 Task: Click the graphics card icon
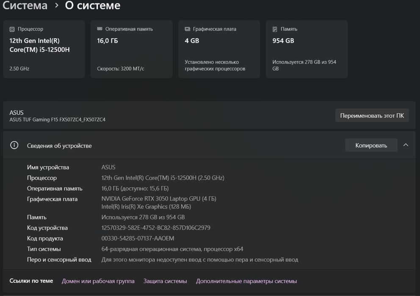[188, 29]
